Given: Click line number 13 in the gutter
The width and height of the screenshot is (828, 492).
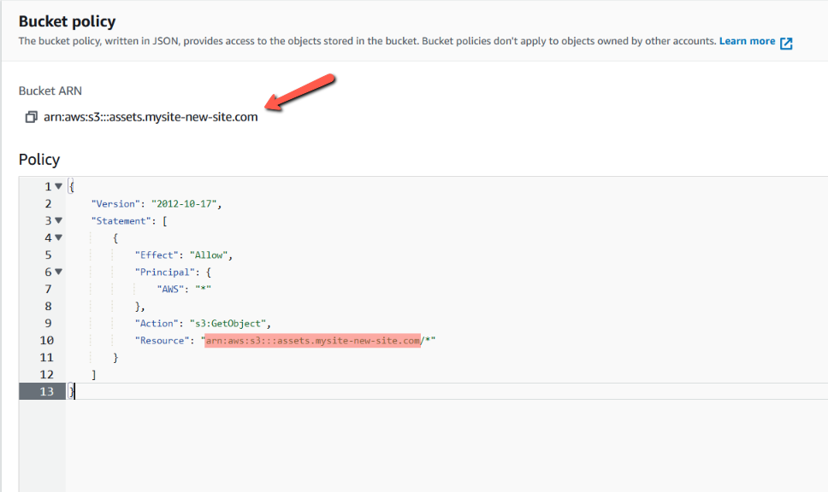Looking at the screenshot, I should coord(46,391).
